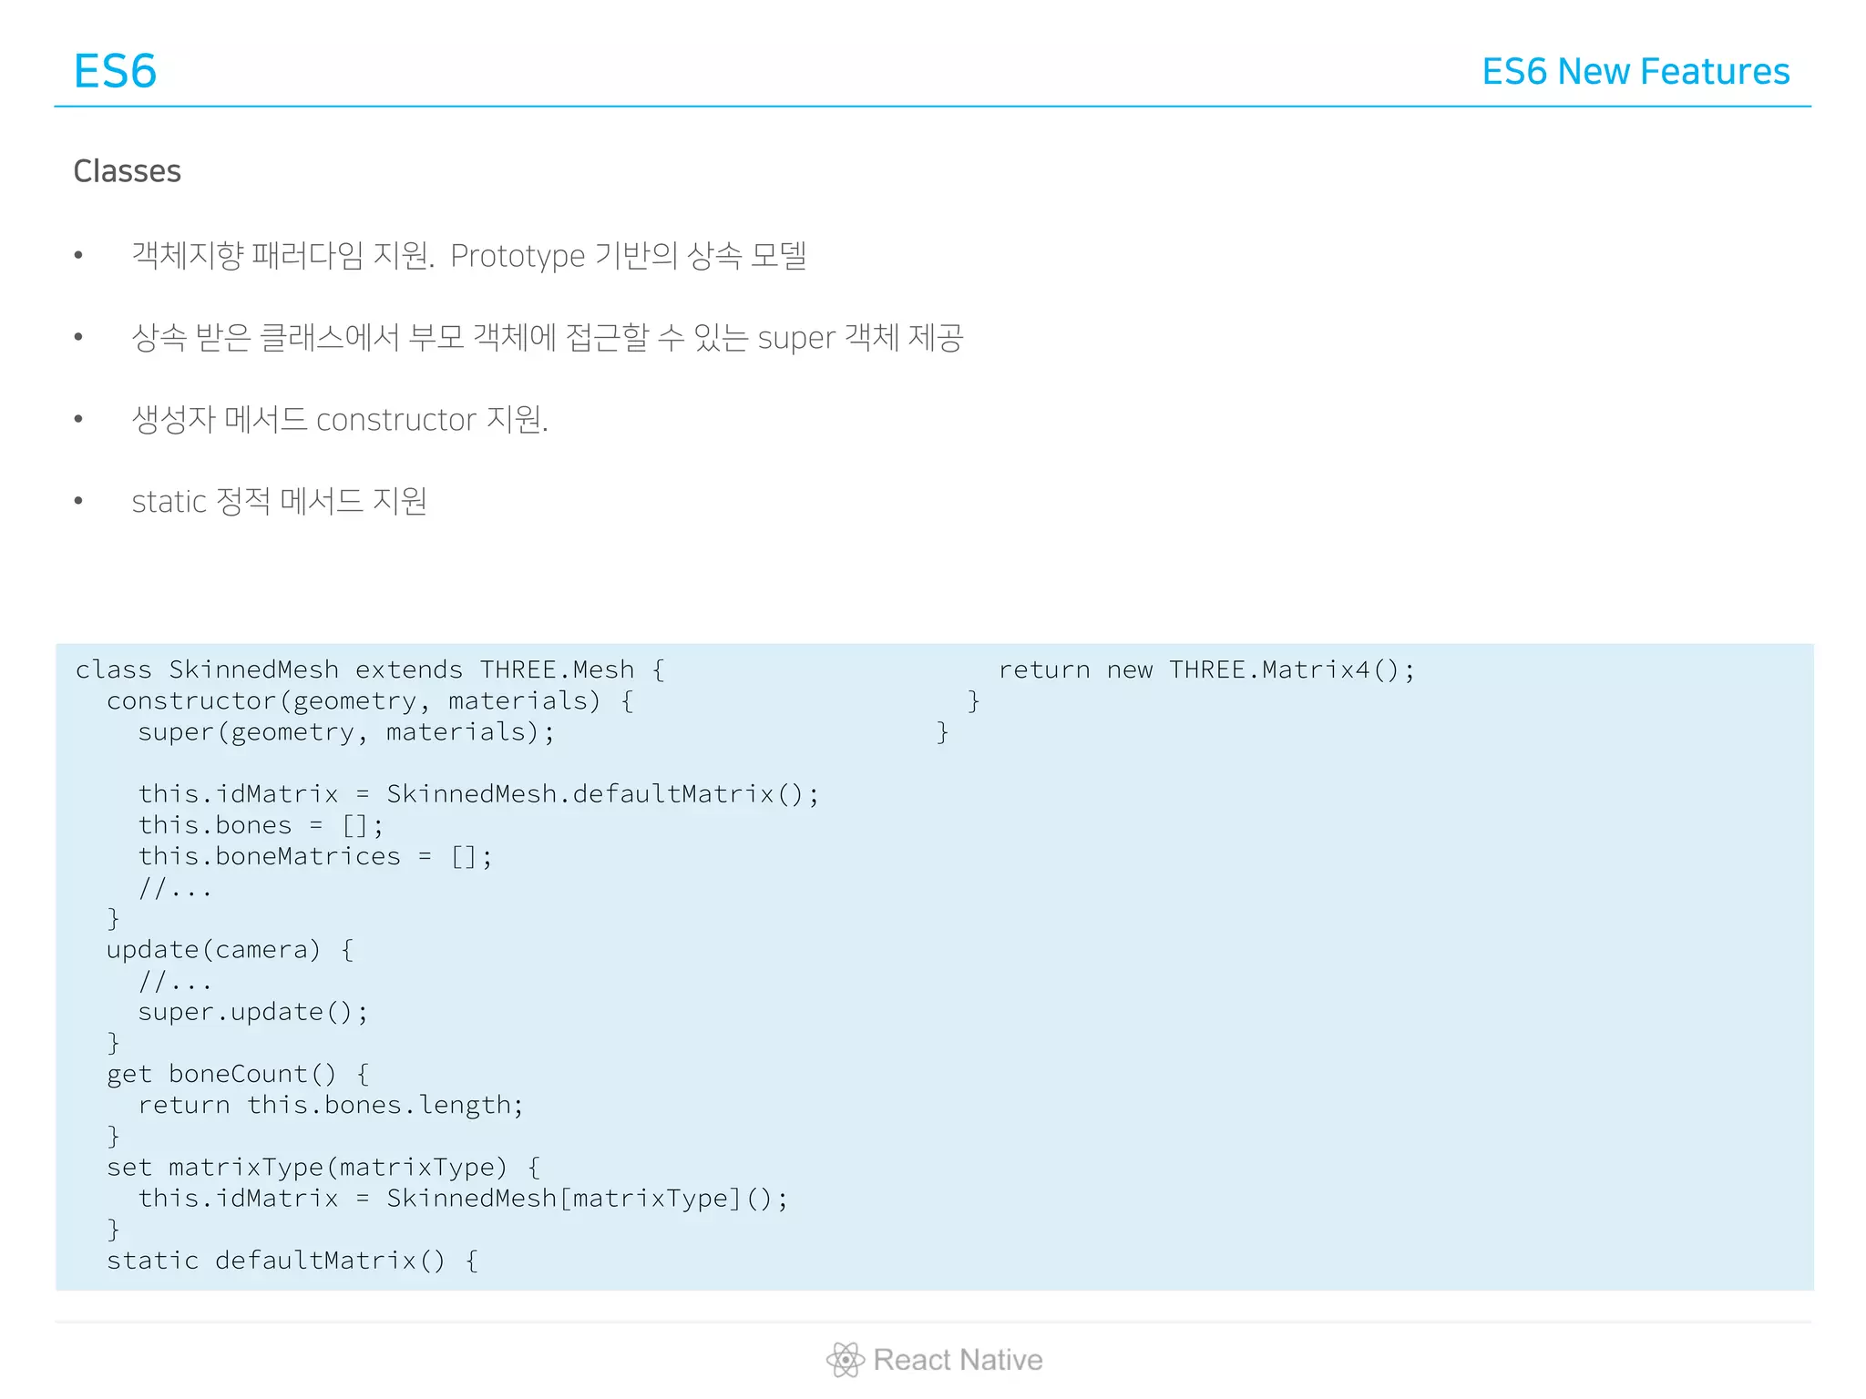Click the code line 'static defaultMatrix() {'
This screenshot has width=1866, height=1399.
tap(292, 1261)
